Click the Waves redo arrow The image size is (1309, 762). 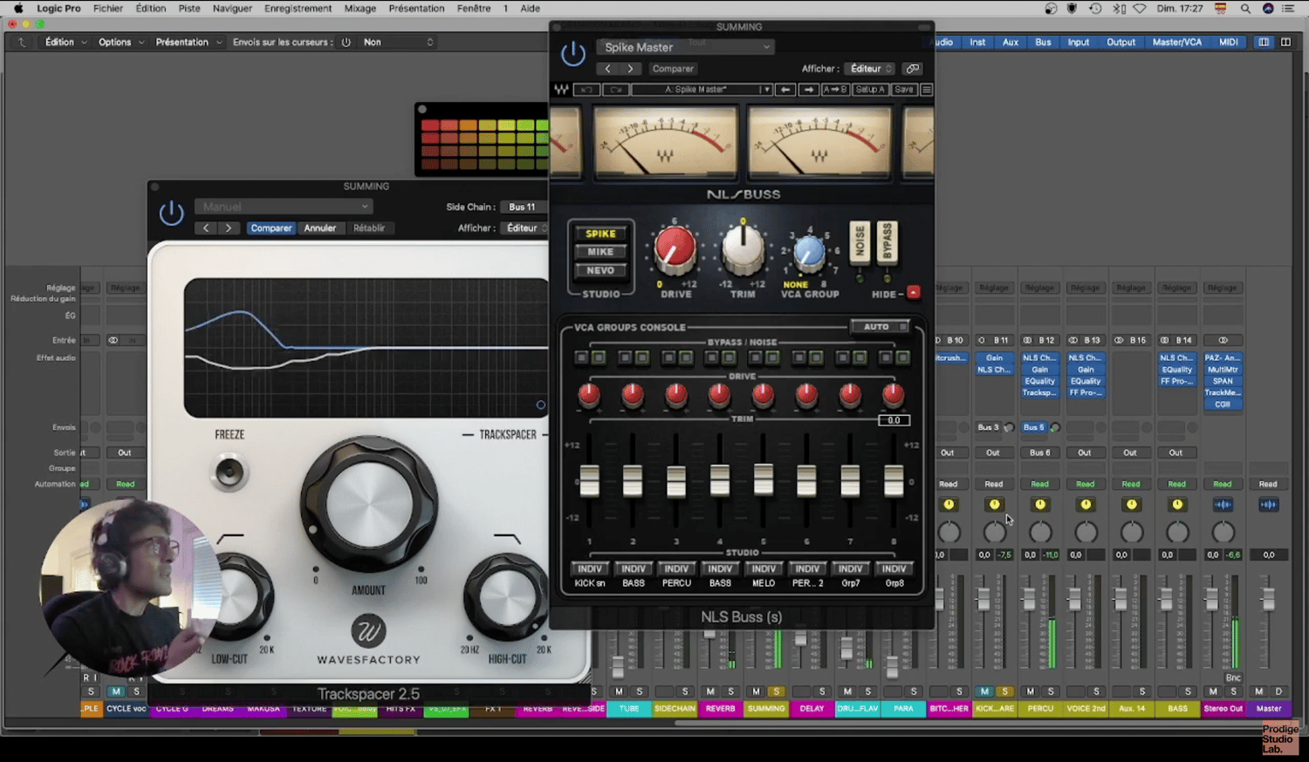pyautogui.click(x=615, y=89)
